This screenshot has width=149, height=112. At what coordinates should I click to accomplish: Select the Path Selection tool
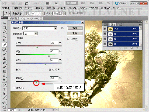pos(4,93)
